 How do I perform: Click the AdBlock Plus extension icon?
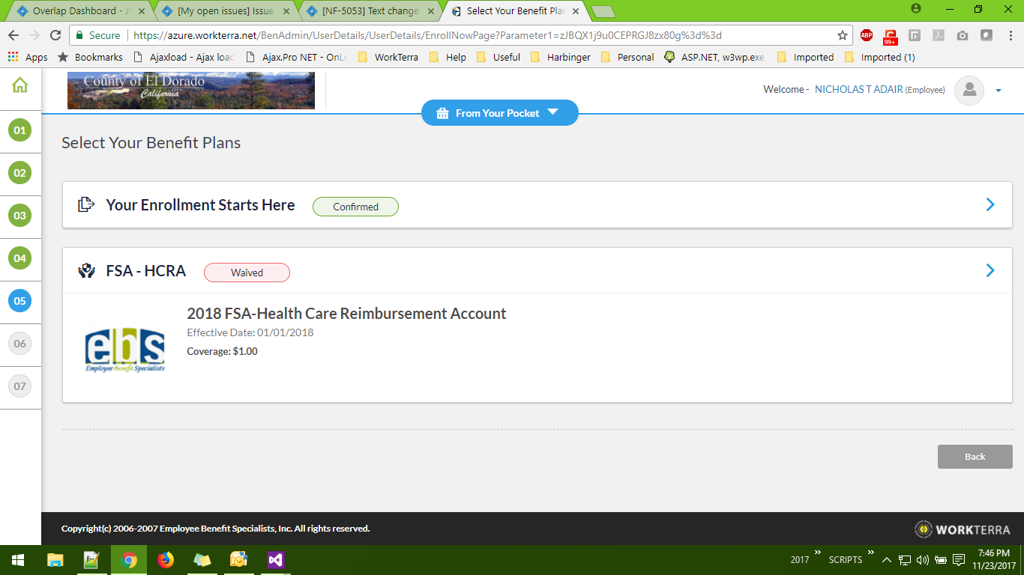click(x=867, y=35)
